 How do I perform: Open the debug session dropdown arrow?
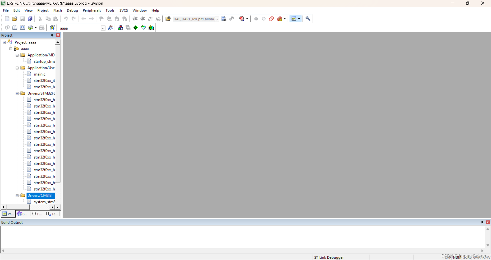tap(247, 19)
